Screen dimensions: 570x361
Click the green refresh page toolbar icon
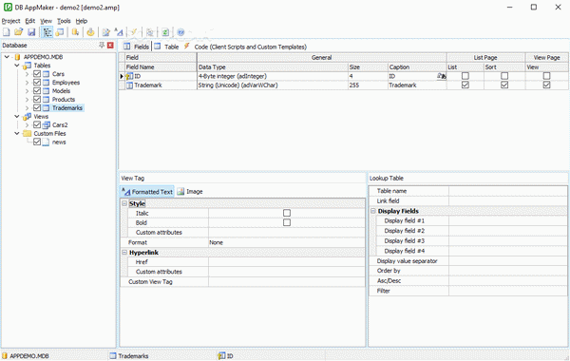[x=165, y=32]
